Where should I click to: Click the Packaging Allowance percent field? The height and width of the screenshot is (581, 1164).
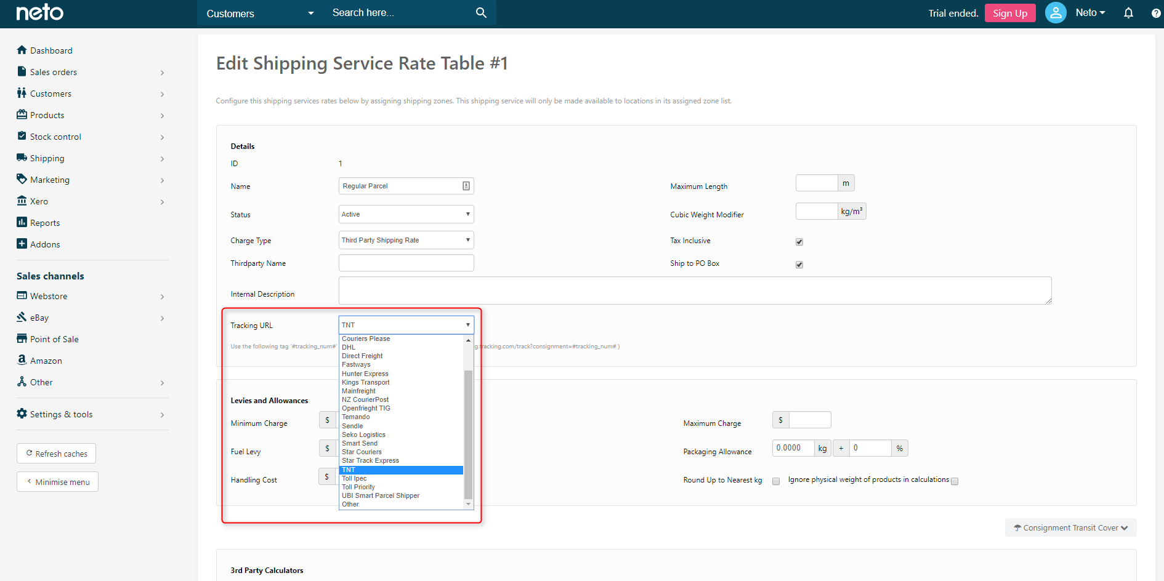tap(870, 448)
